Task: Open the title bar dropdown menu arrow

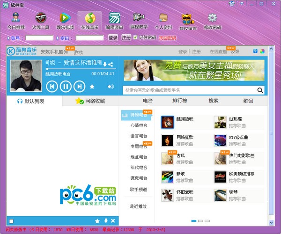Action: [x=242, y=4]
